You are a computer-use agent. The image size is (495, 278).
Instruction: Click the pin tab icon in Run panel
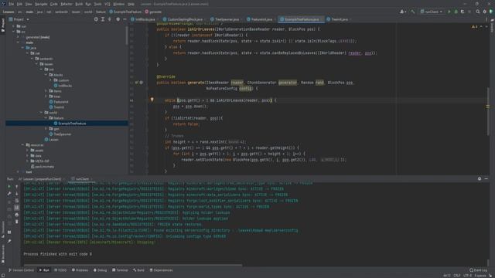[x=9, y=241]
